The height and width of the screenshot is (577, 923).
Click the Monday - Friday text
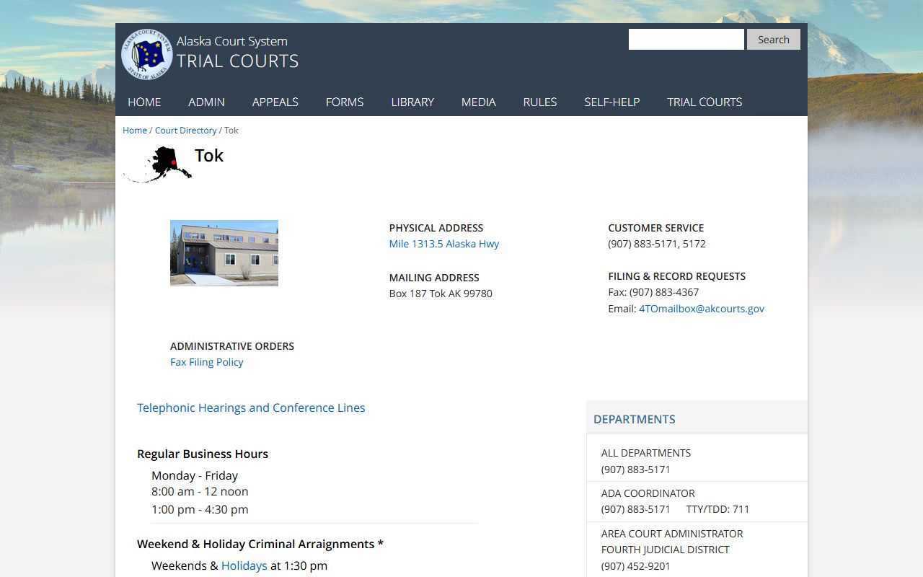195,475
